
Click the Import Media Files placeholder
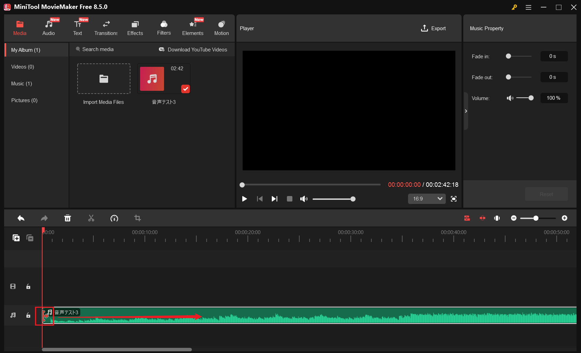click(x=104, y=79)
